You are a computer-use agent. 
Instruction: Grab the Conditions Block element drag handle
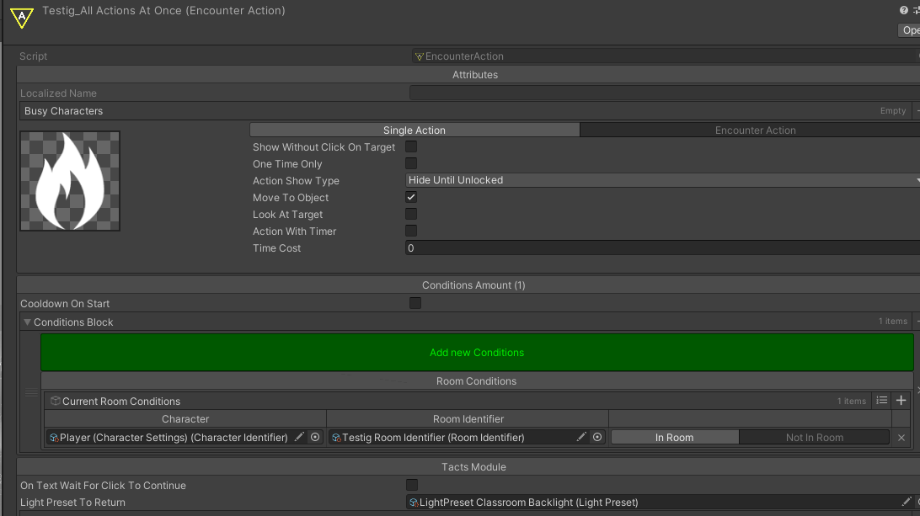coord(31,393)
